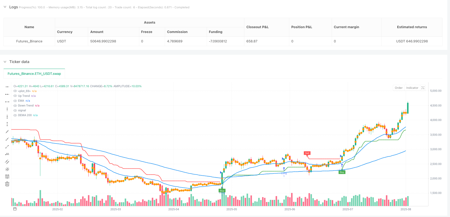Choose the diagonal line segment tool
450x217 pixels.
click(7, 147)
